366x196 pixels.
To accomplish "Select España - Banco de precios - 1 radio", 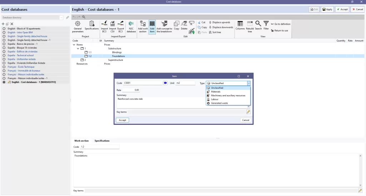I will (x=4, y=44).
